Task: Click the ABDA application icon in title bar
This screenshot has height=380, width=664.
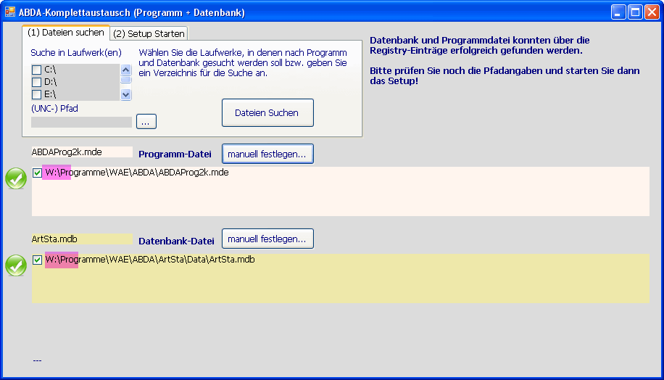Action: [x=10, y=12]
